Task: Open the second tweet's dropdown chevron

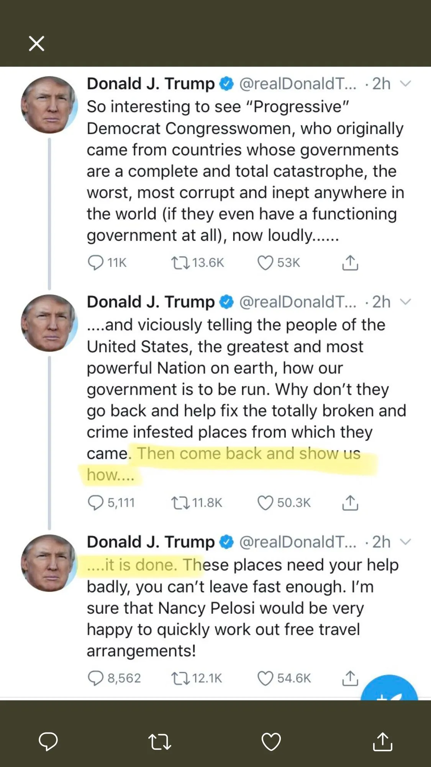Action: tap(405, 302)
